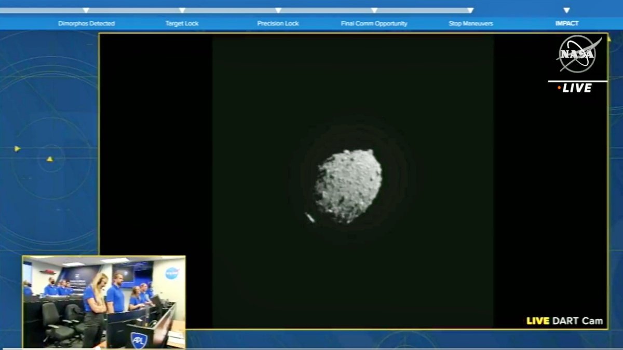623x350 pixels.
Task: Click the Final Comm Opportunity label
Action: (374, 23)
